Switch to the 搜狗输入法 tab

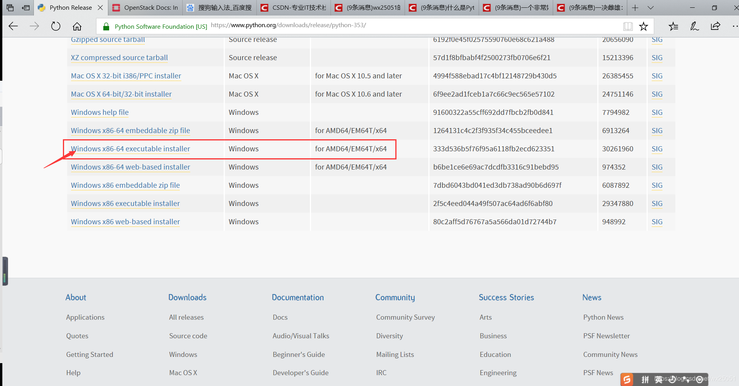pyautogui.click(x=219, y=8)
